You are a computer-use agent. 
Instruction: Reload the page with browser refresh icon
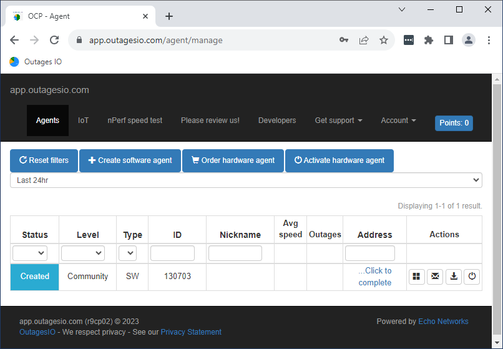pos(54,40)
